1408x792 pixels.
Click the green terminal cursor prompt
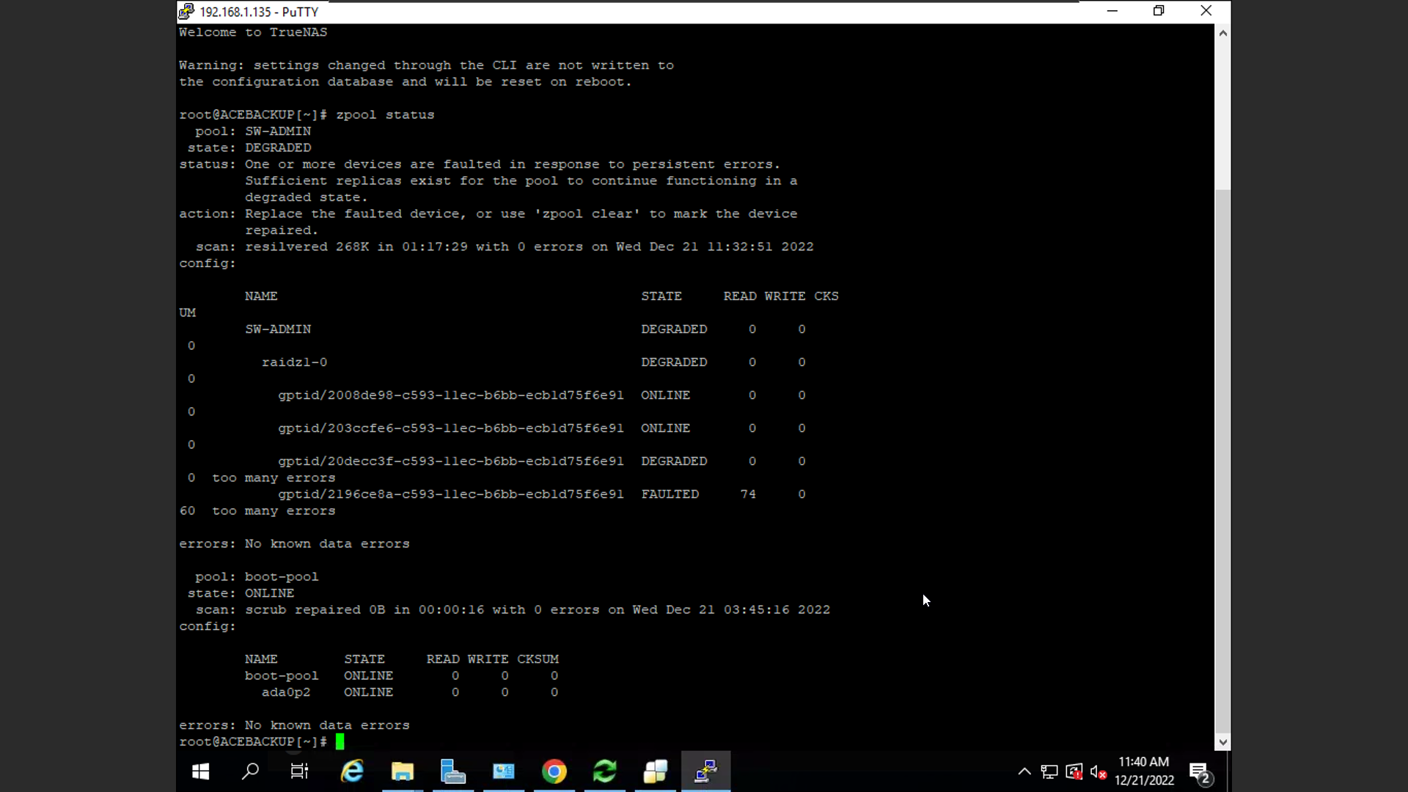pyautogui.click(x=340, y=741)
